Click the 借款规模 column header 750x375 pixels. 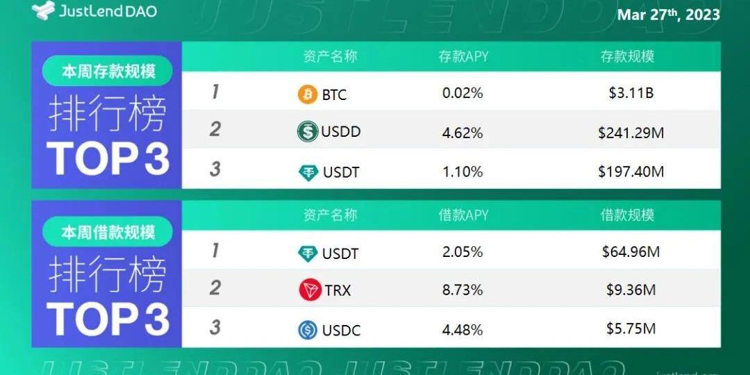coord(628,215)
